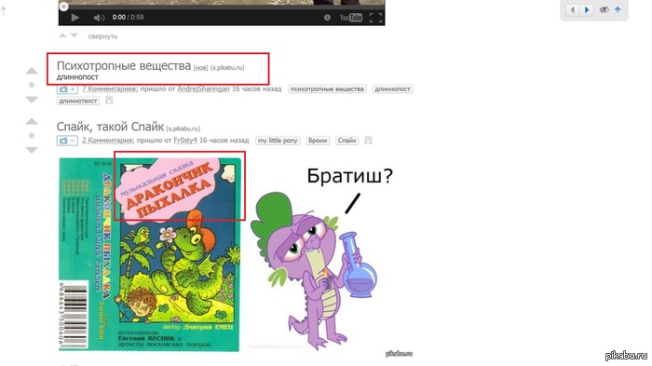This screenshot has width=652, height=366.
Task: Click the video progress scrubber handle
Action: pos(63,7)
